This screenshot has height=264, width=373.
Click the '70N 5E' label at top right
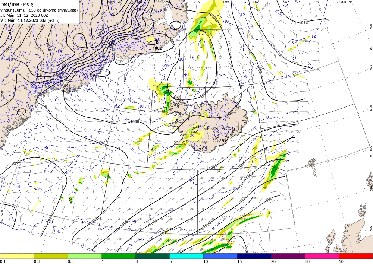coord(346,2)
